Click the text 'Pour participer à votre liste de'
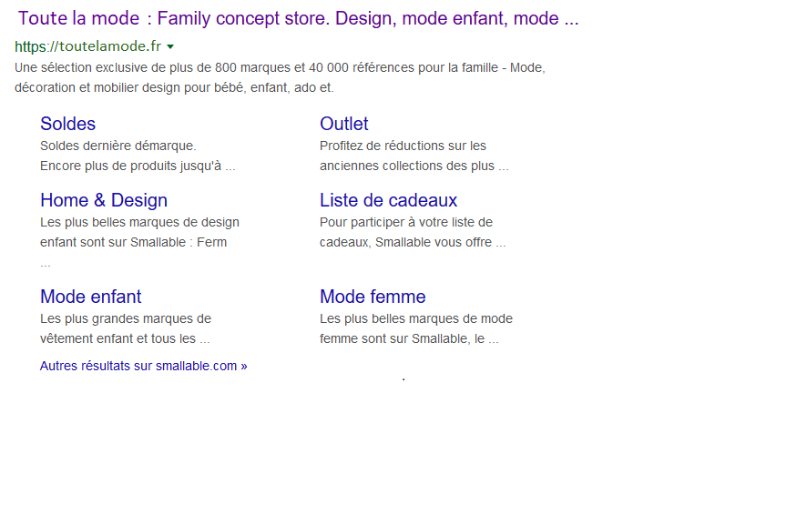807x514 pixels. point(406,222)
